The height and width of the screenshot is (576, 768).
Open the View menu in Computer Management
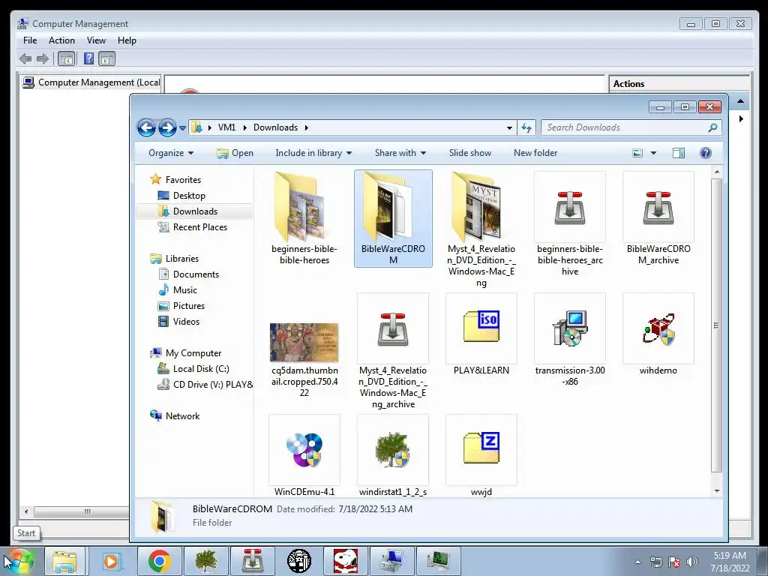(x=96, y=40)
